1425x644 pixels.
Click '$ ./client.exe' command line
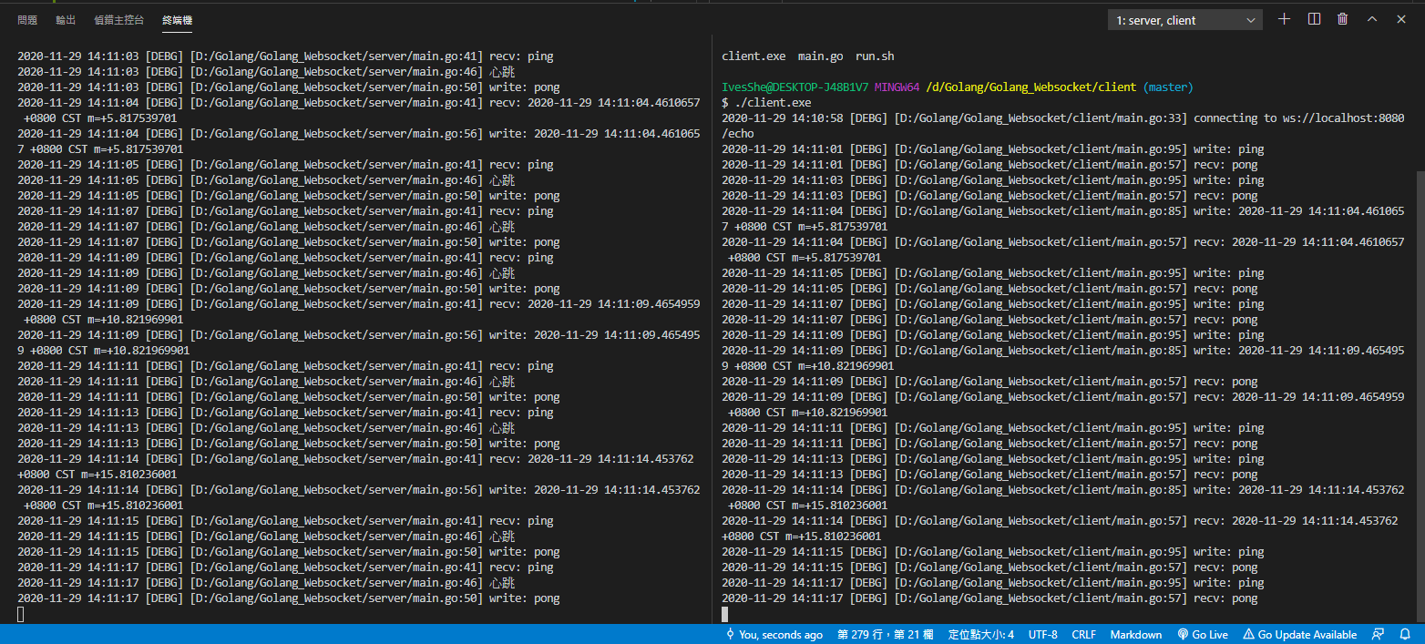pyautogui.click(x=766, y=103)
